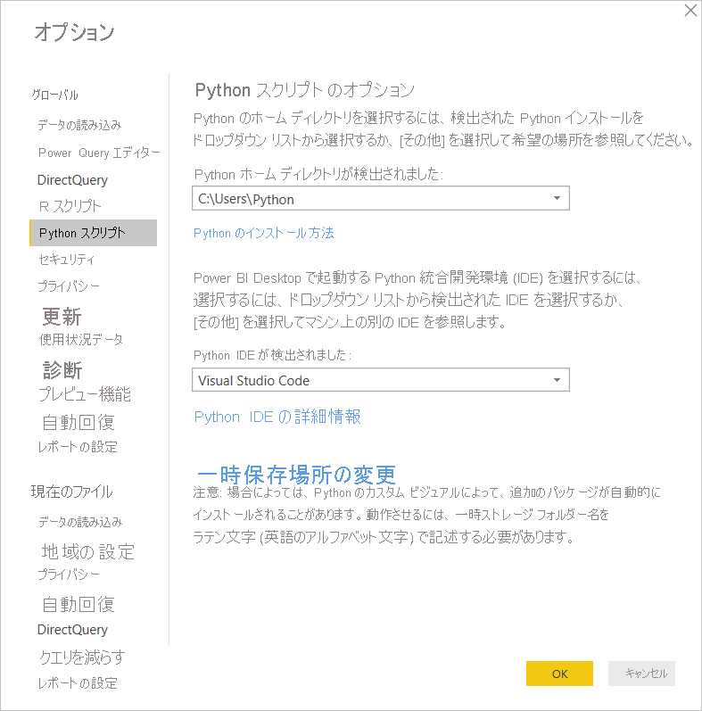Click the キャンセル button
This screenshot has height=711, width=702.
tap(641, 674)
